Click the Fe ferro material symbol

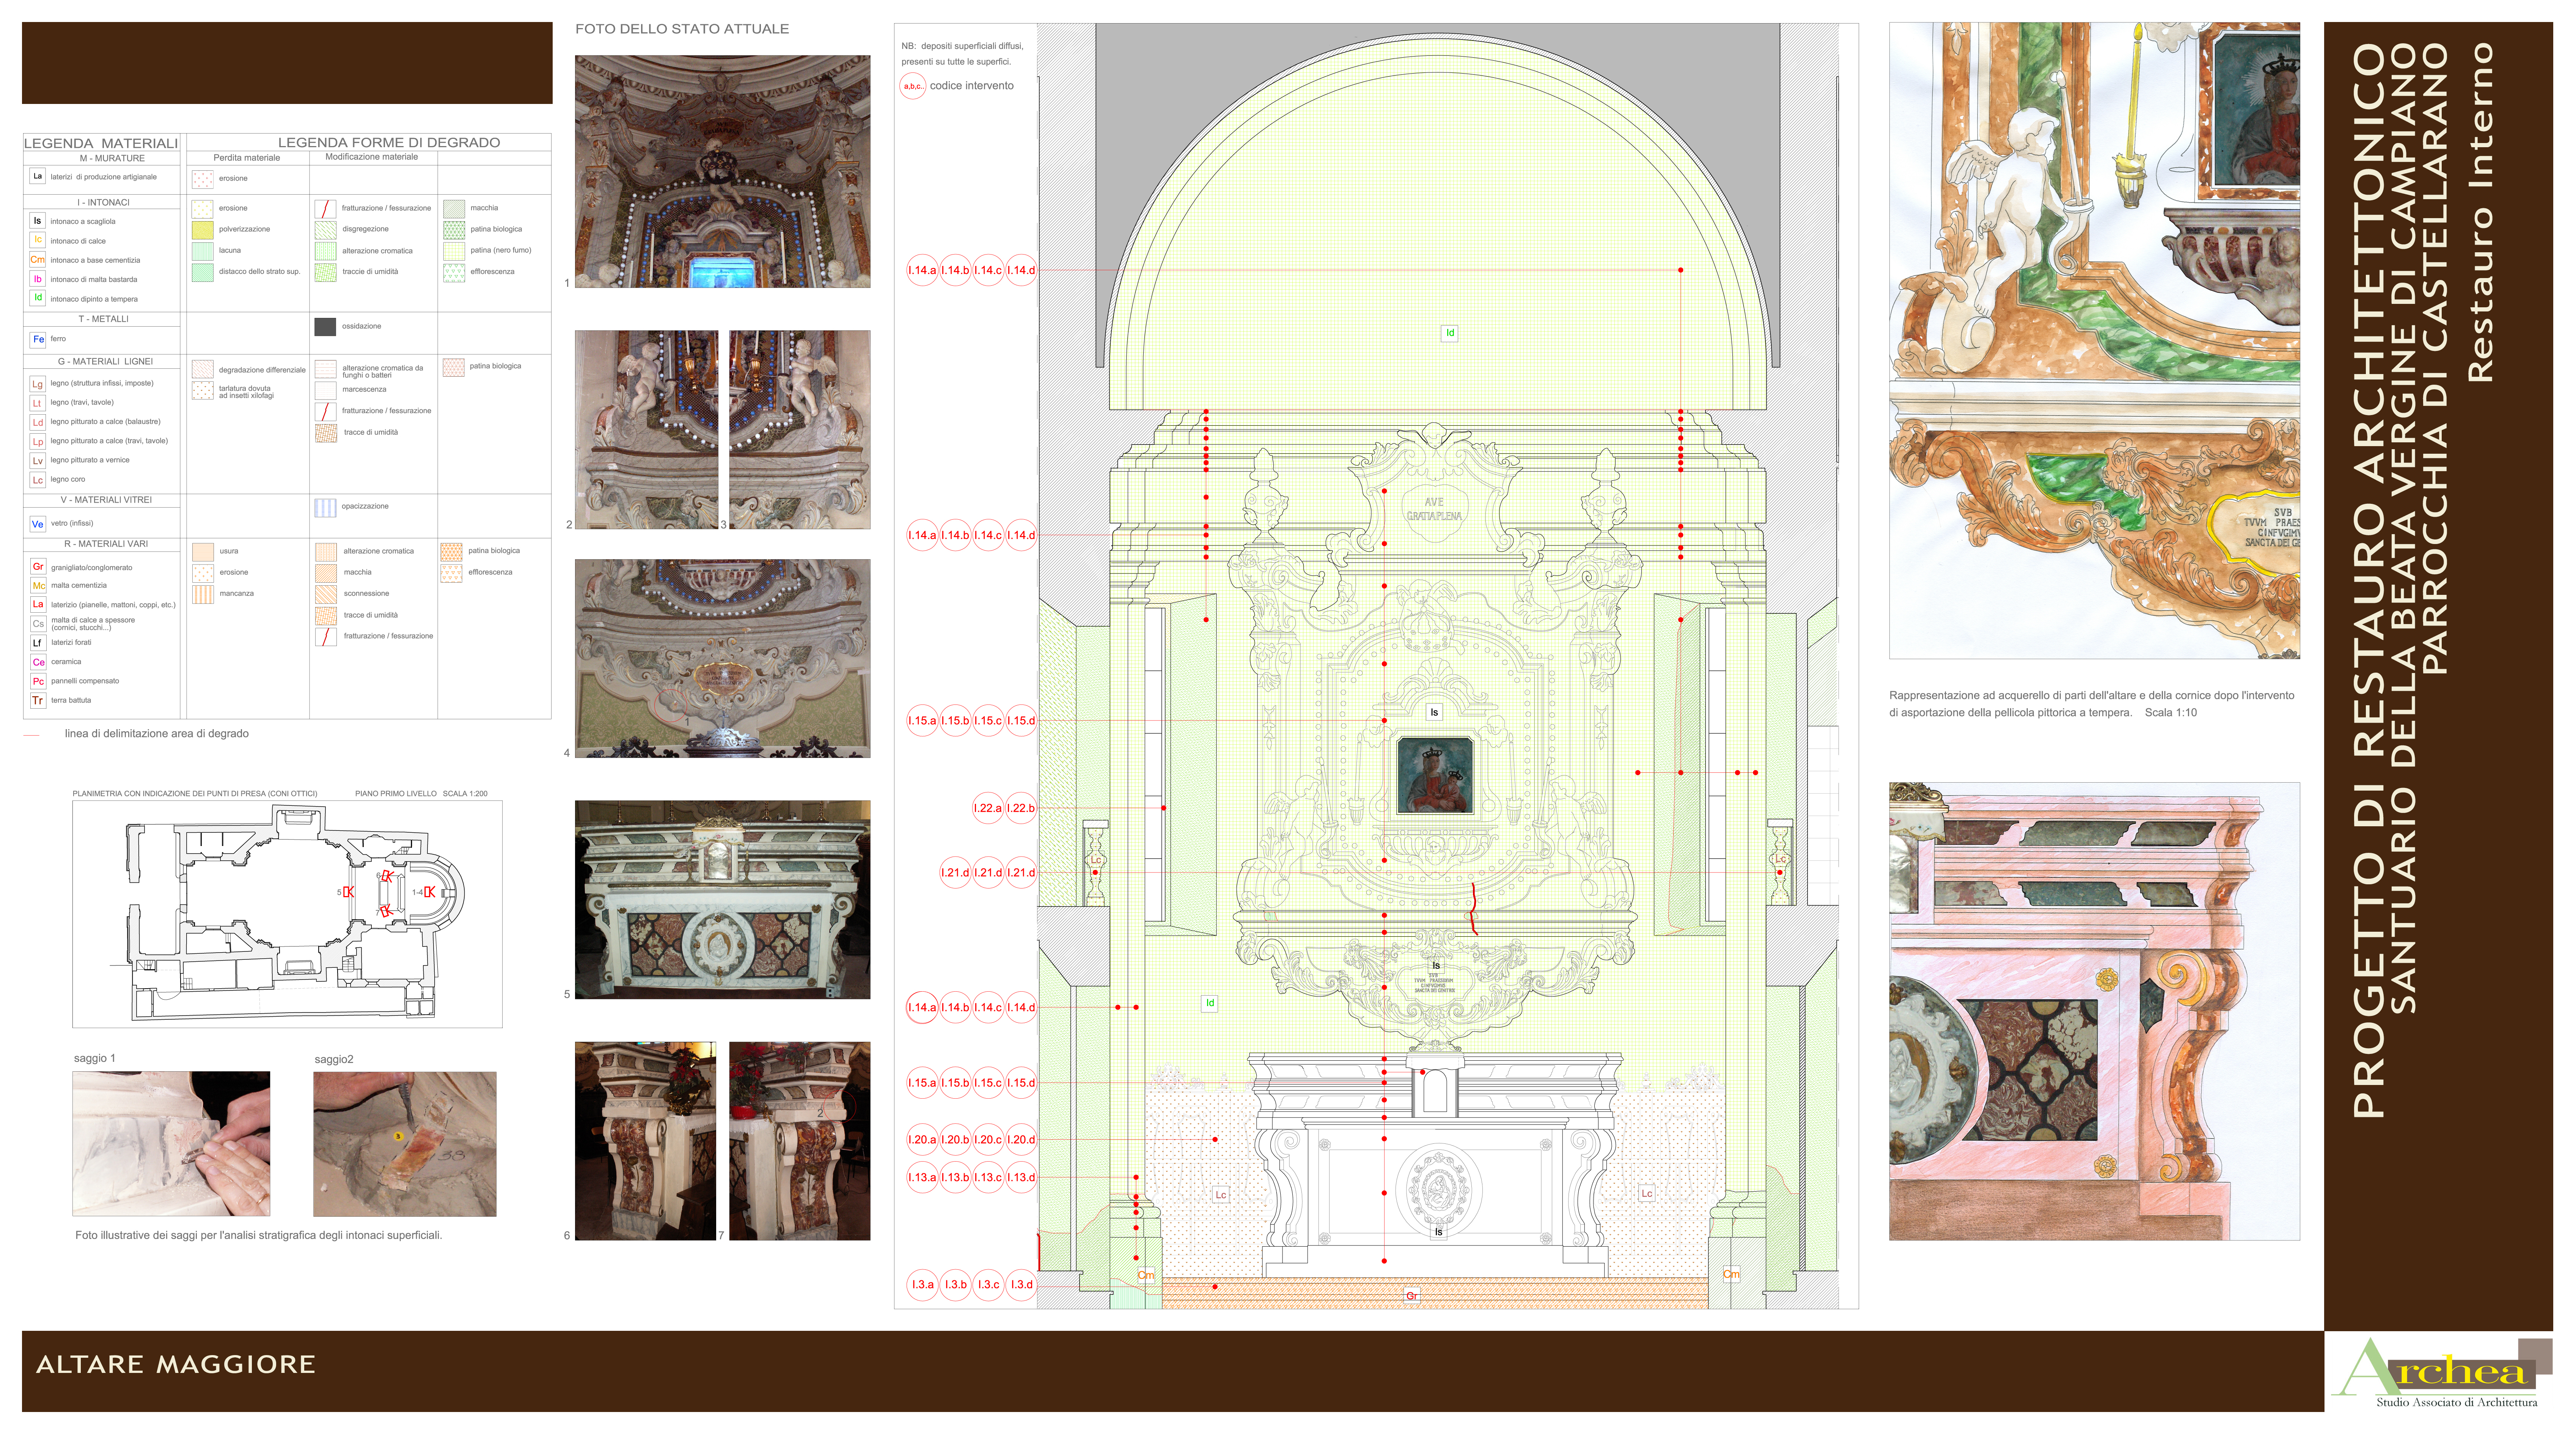[38, 339]
